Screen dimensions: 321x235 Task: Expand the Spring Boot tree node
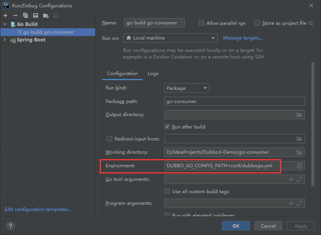(5, 40)
